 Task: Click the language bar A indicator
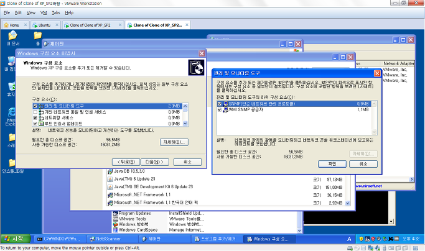[x=349, y=239]
